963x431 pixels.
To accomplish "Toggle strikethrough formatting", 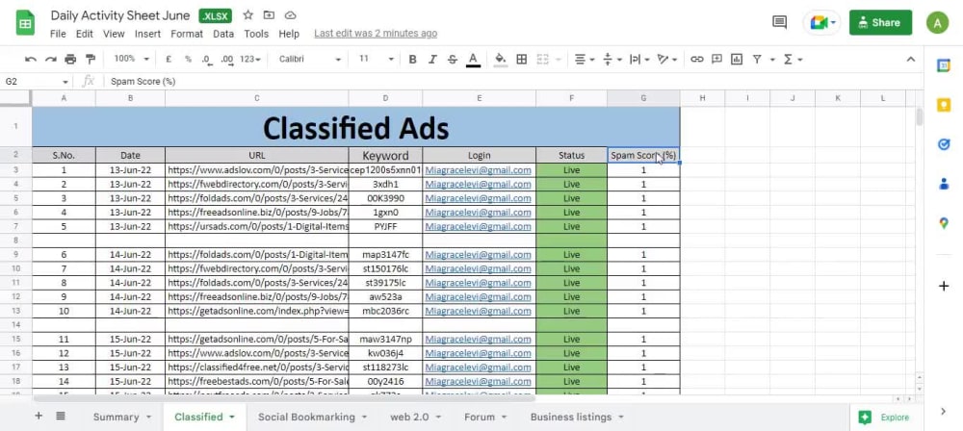I will coord(453,60).
